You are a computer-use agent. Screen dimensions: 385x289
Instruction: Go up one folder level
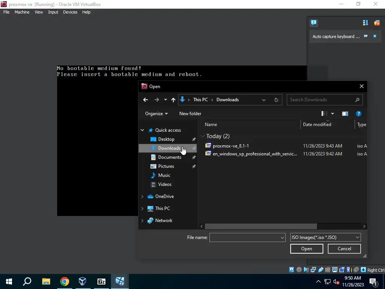(x=173, y=99)
